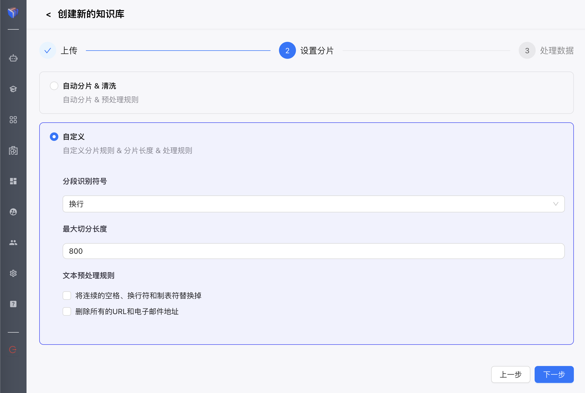Click the red logout icon
Screen dimensions: 585x393
[13, 350]
